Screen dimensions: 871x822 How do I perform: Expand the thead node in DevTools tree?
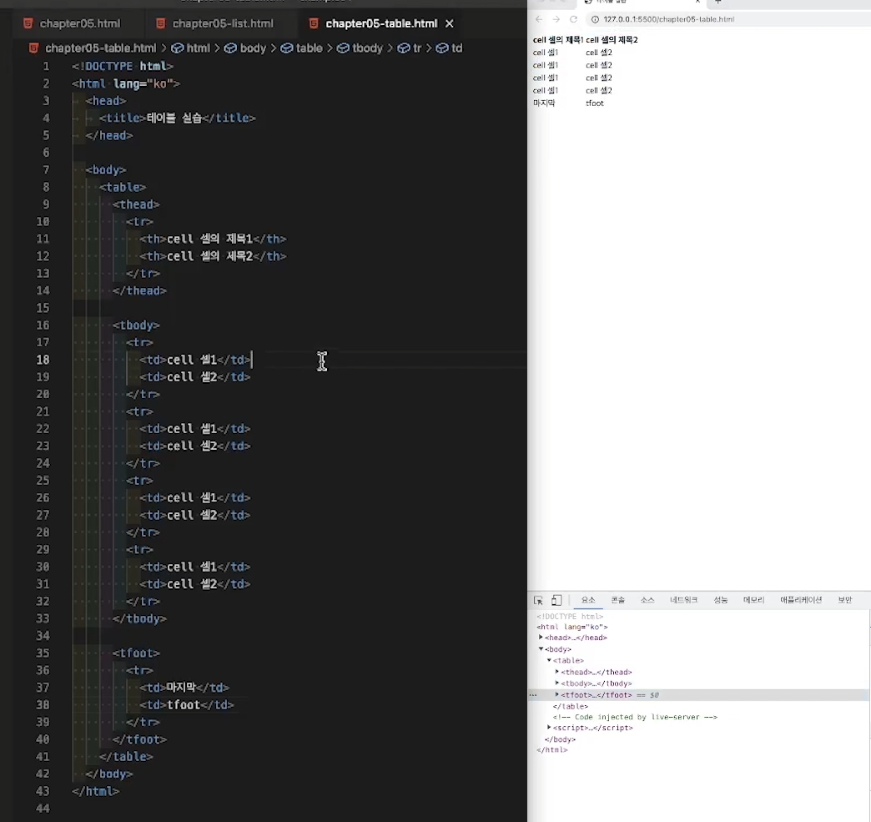point(556,672)
